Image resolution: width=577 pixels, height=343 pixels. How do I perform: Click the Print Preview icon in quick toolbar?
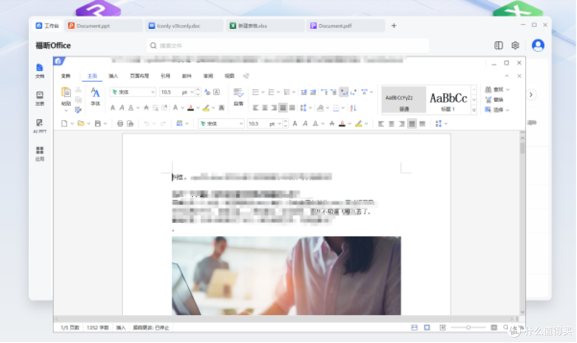coord(130,123)
